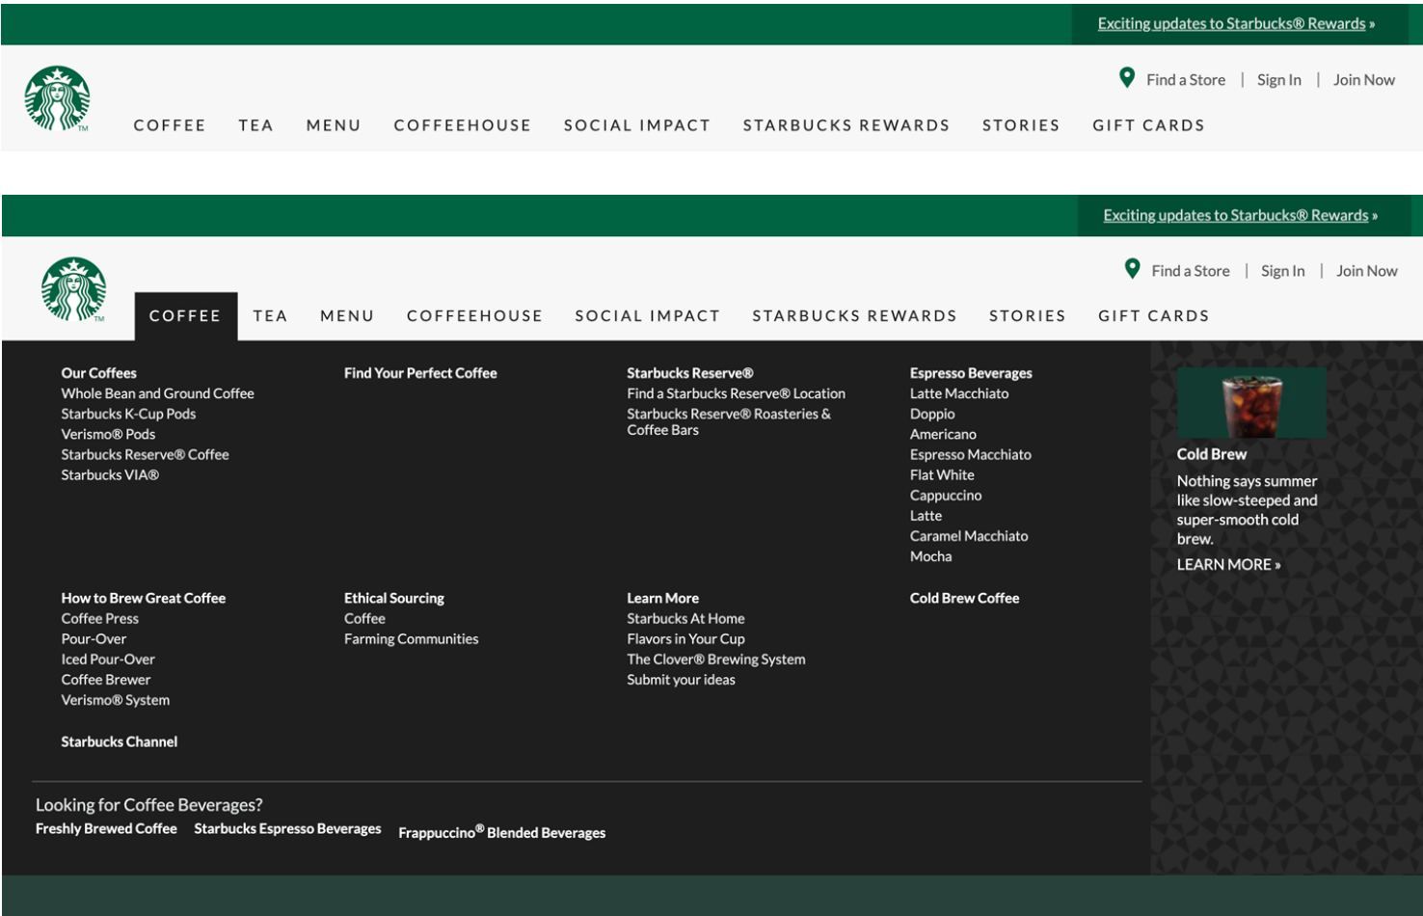Open Iced Pour-Over link

108,660
